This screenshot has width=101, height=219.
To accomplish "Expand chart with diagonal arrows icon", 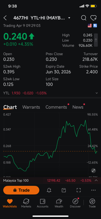I will (93, 170).
